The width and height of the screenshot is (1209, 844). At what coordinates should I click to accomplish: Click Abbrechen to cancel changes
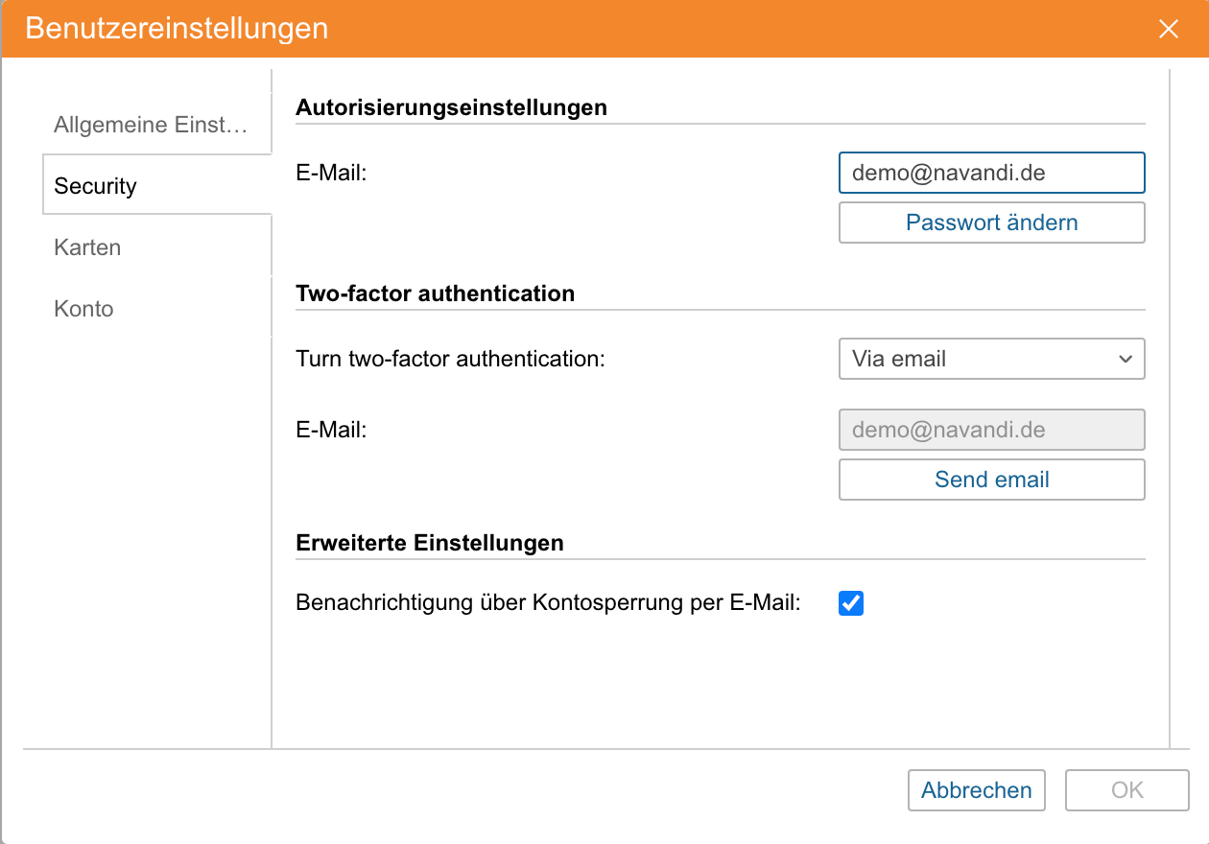976,790
